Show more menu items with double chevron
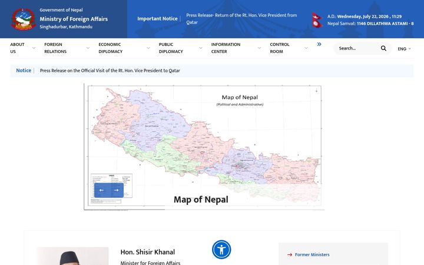The height and width of the screenshot is (265, 424). [x=319, y=44]
